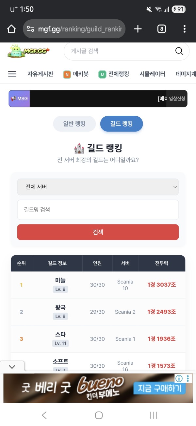This screenshot has width=196, height=426.
Task: Open the browser three-dot menu
Action: point(185,29)
